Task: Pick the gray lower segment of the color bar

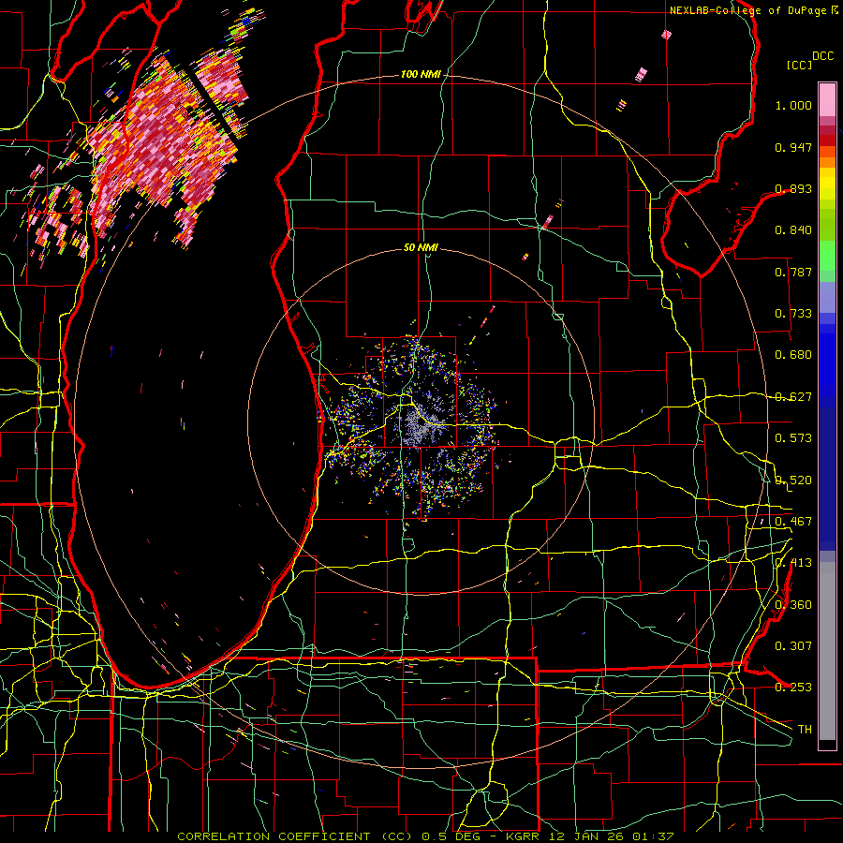Action: (827, 651)
